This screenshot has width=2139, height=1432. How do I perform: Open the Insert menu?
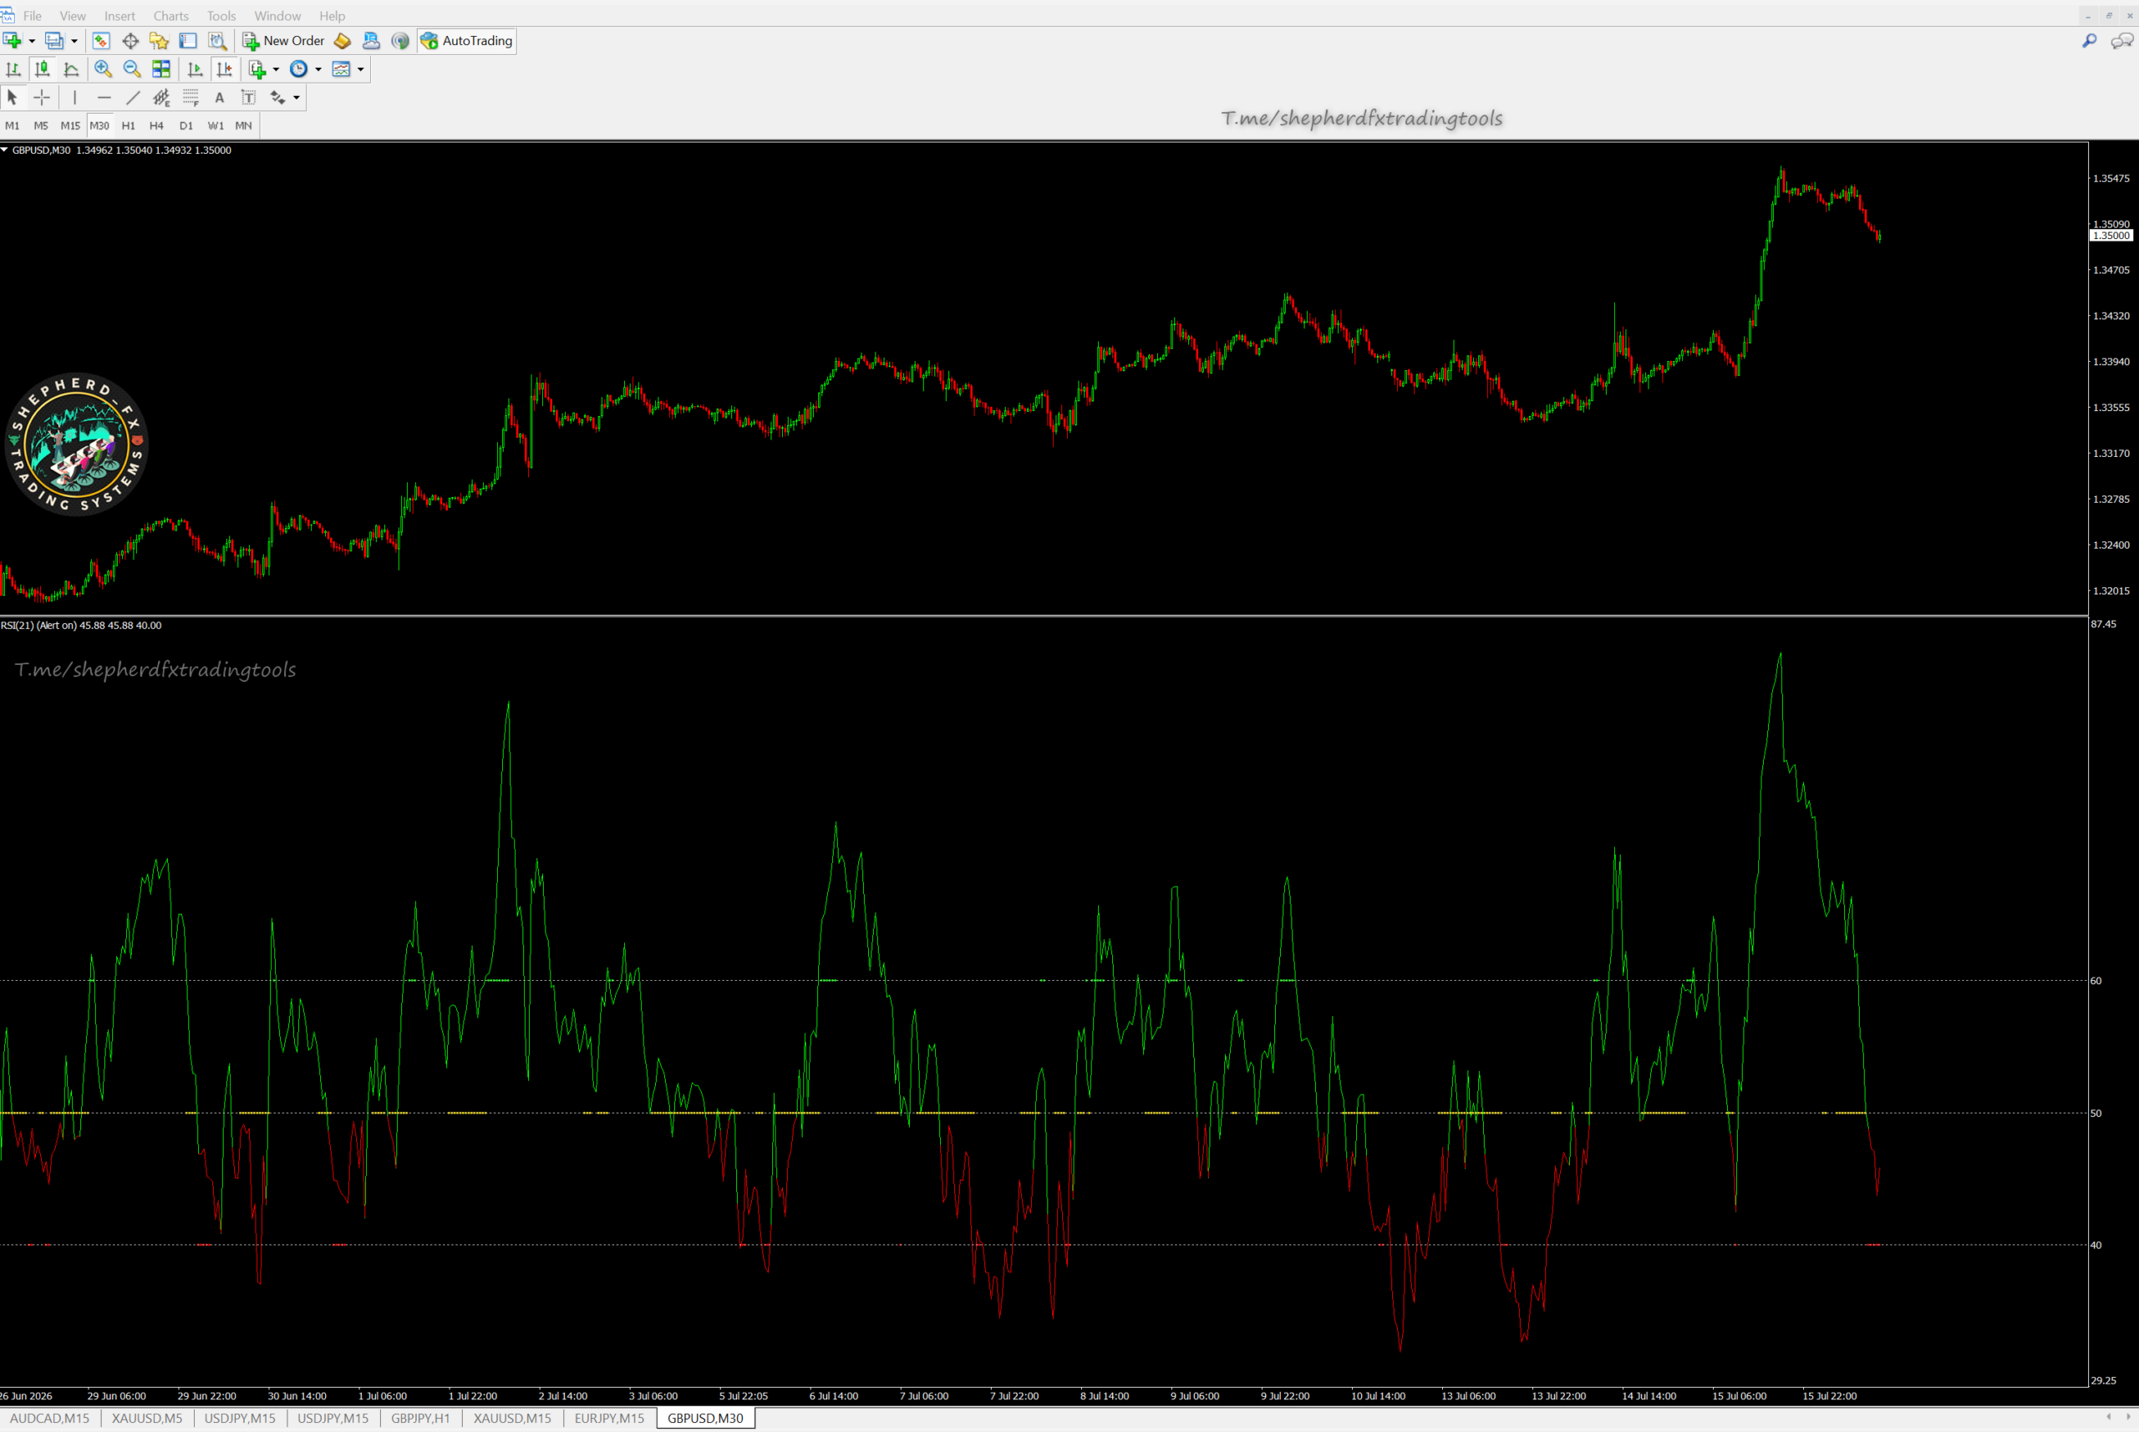point(119,16)
